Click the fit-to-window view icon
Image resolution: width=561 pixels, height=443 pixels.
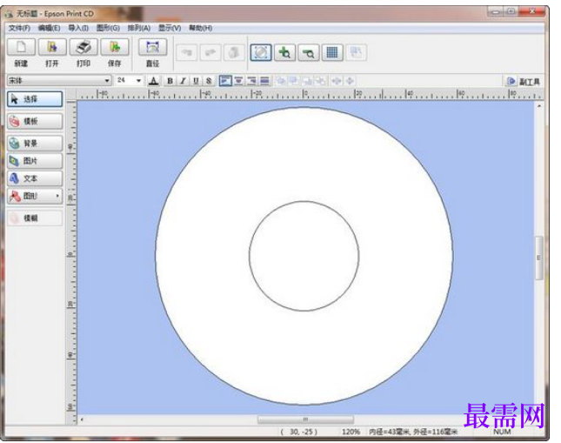click(261, 52)
